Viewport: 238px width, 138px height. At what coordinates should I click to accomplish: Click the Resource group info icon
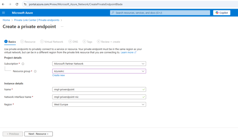[x=35, y=71]
